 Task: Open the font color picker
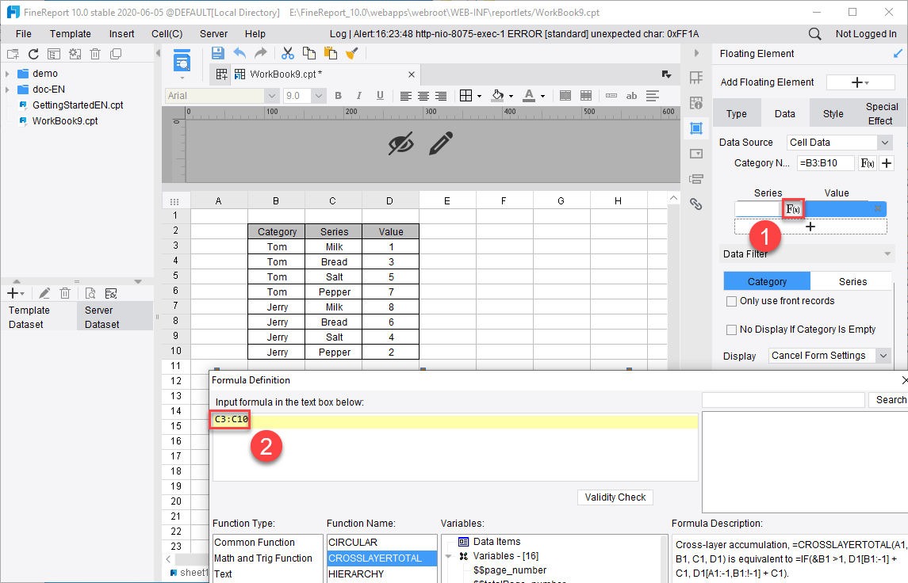529,96
